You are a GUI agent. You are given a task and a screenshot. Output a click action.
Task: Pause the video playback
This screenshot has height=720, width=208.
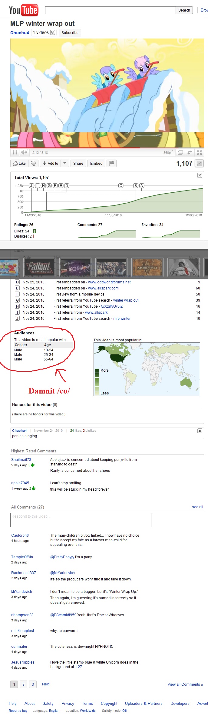15,152
